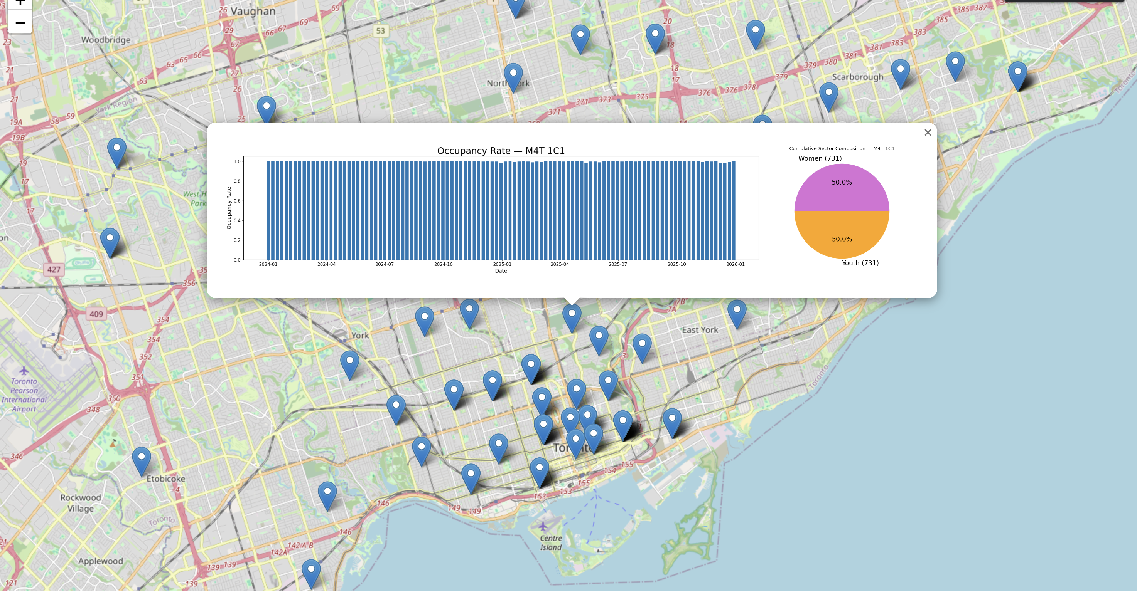Screen dimensions: 1137x591
Task: Open the marker beneath the popup tip
Action: [x=572, y=317]
